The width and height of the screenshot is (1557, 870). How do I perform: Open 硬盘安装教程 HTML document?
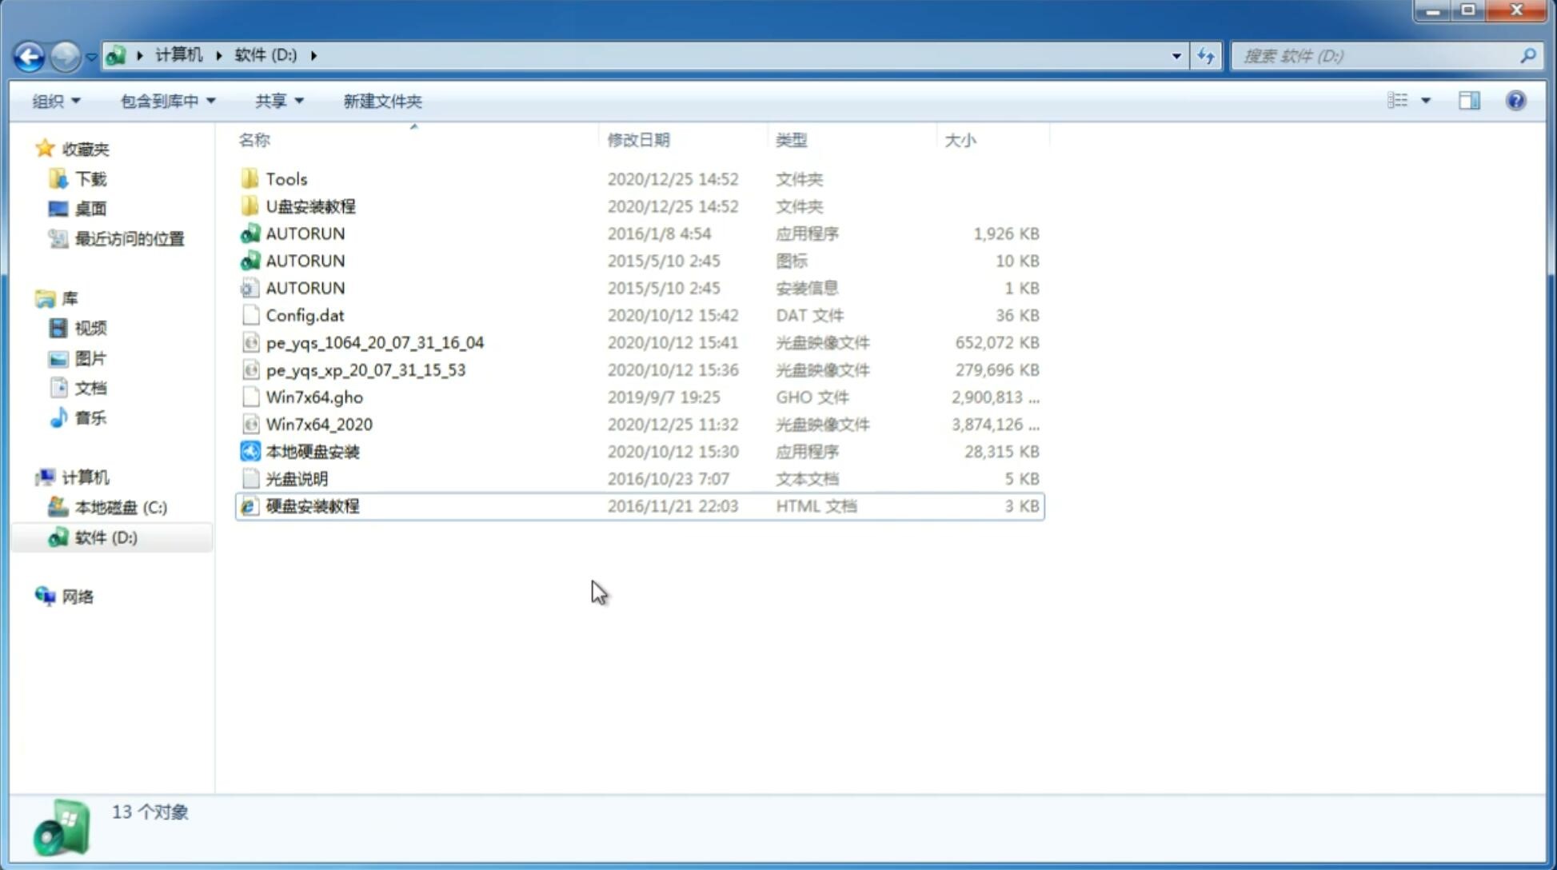(311, 505)
